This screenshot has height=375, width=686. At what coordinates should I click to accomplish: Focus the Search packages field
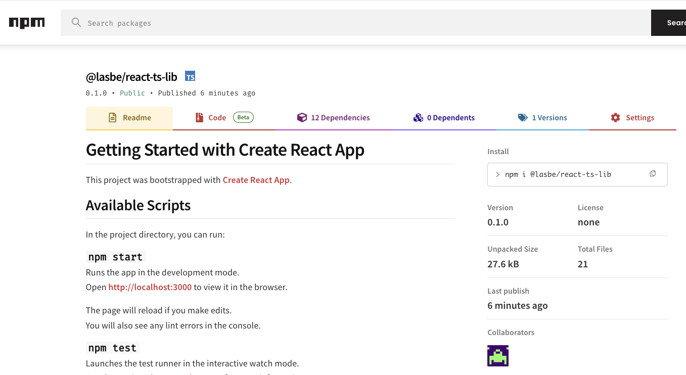tap(356, 23)
